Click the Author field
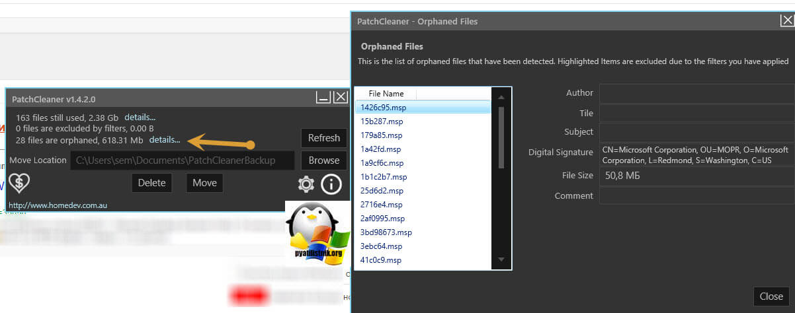This screenshot has height=313, width=795. (696, 94)
